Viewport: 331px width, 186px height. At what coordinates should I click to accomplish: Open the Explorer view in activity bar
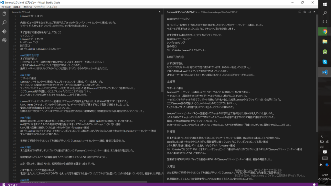(x=4, y=14)
